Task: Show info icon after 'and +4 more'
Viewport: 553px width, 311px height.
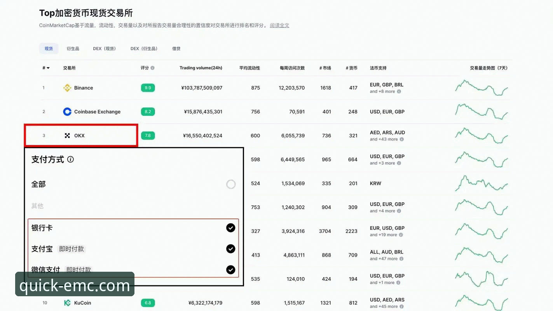Action: (399, 211)
